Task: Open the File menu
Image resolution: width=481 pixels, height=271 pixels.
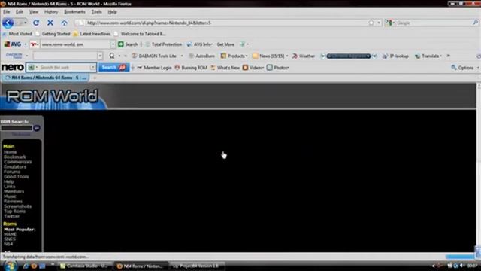Action: point(7,12)
